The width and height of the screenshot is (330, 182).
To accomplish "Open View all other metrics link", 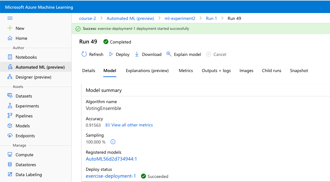I will coord(132,125).
